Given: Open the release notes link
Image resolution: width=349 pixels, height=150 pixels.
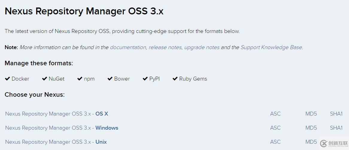Looking at the screenshot, I should (165, 47).
